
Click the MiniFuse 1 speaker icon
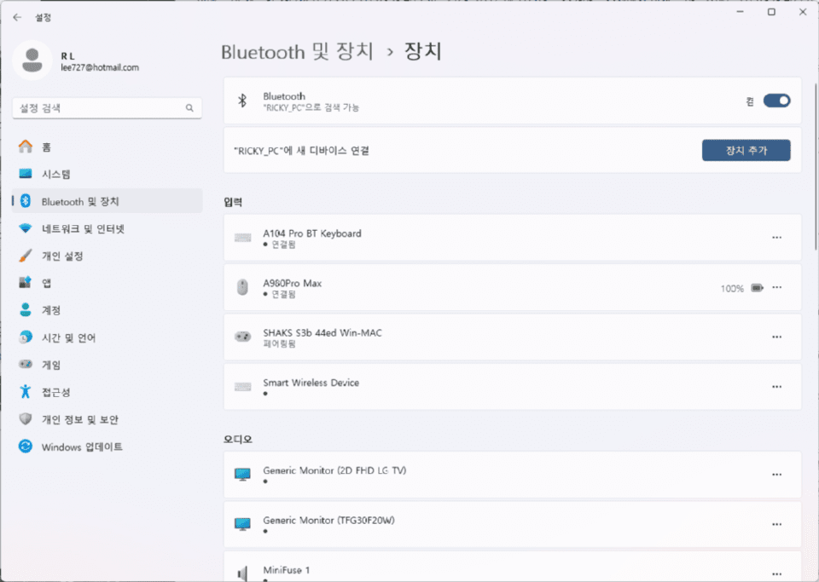click(x=242, y=573)
